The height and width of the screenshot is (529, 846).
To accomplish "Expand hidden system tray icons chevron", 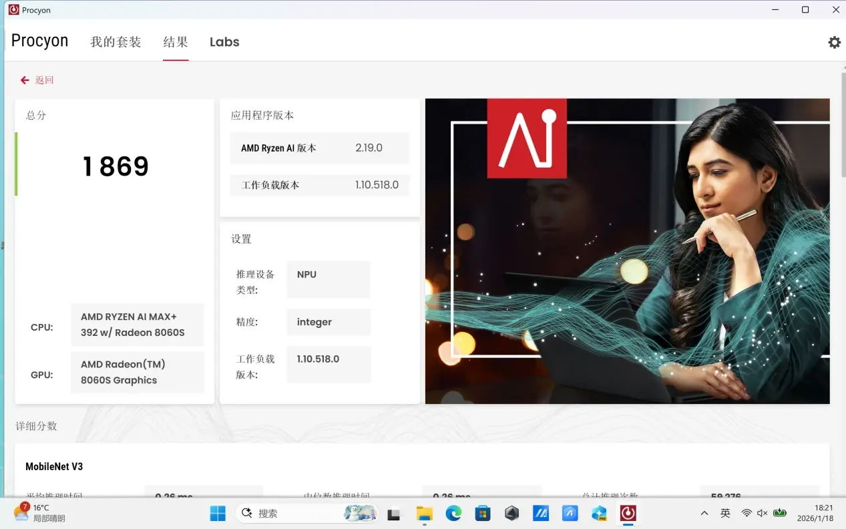I will pos(704,513).
